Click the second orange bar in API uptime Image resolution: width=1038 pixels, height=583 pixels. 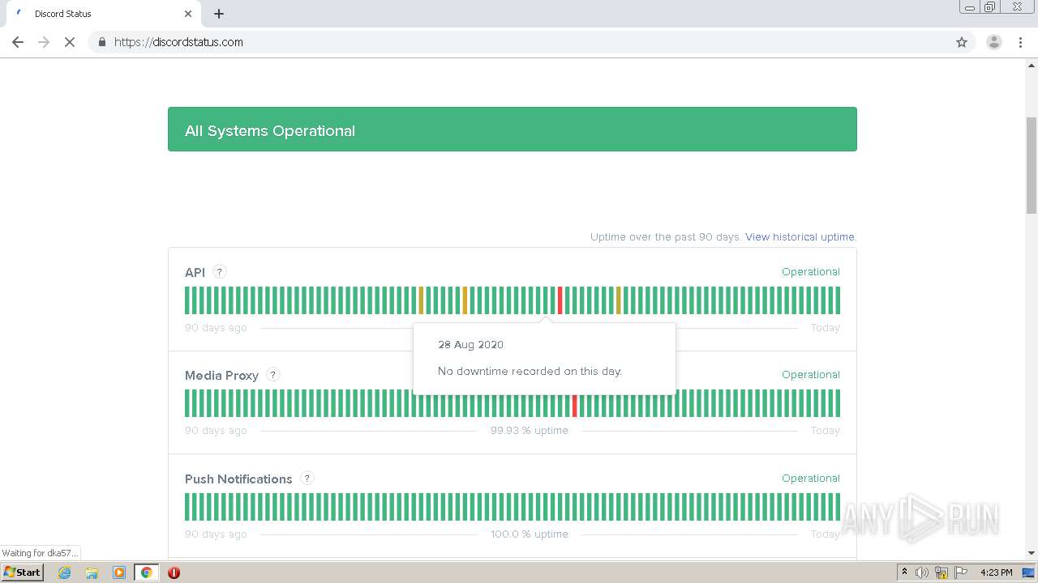tap(465, 300)
